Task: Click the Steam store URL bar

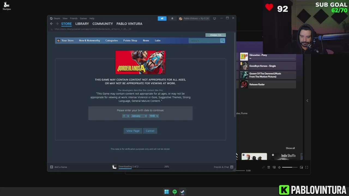Action: coord(93,29)
